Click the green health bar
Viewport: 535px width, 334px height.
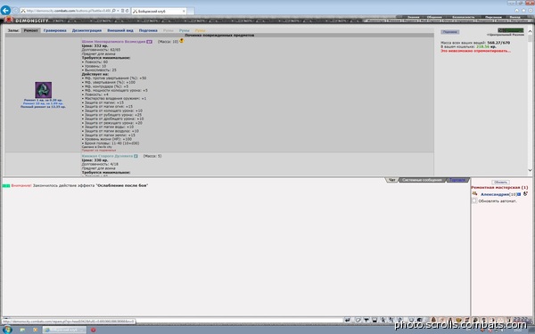510,30
